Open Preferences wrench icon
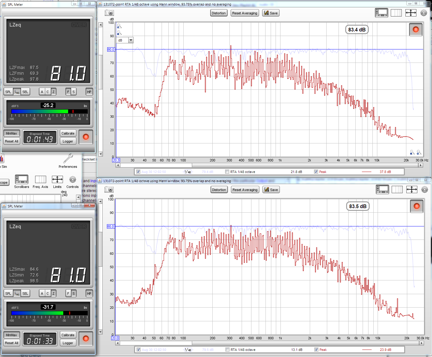 click(68, 159)
